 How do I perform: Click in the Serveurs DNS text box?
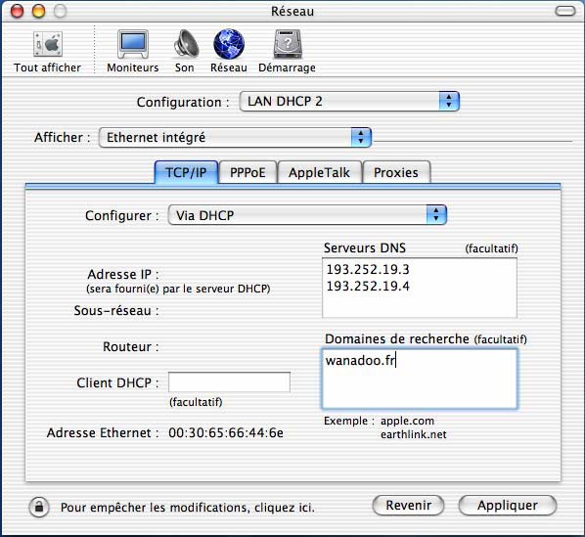tap(420, 288)
